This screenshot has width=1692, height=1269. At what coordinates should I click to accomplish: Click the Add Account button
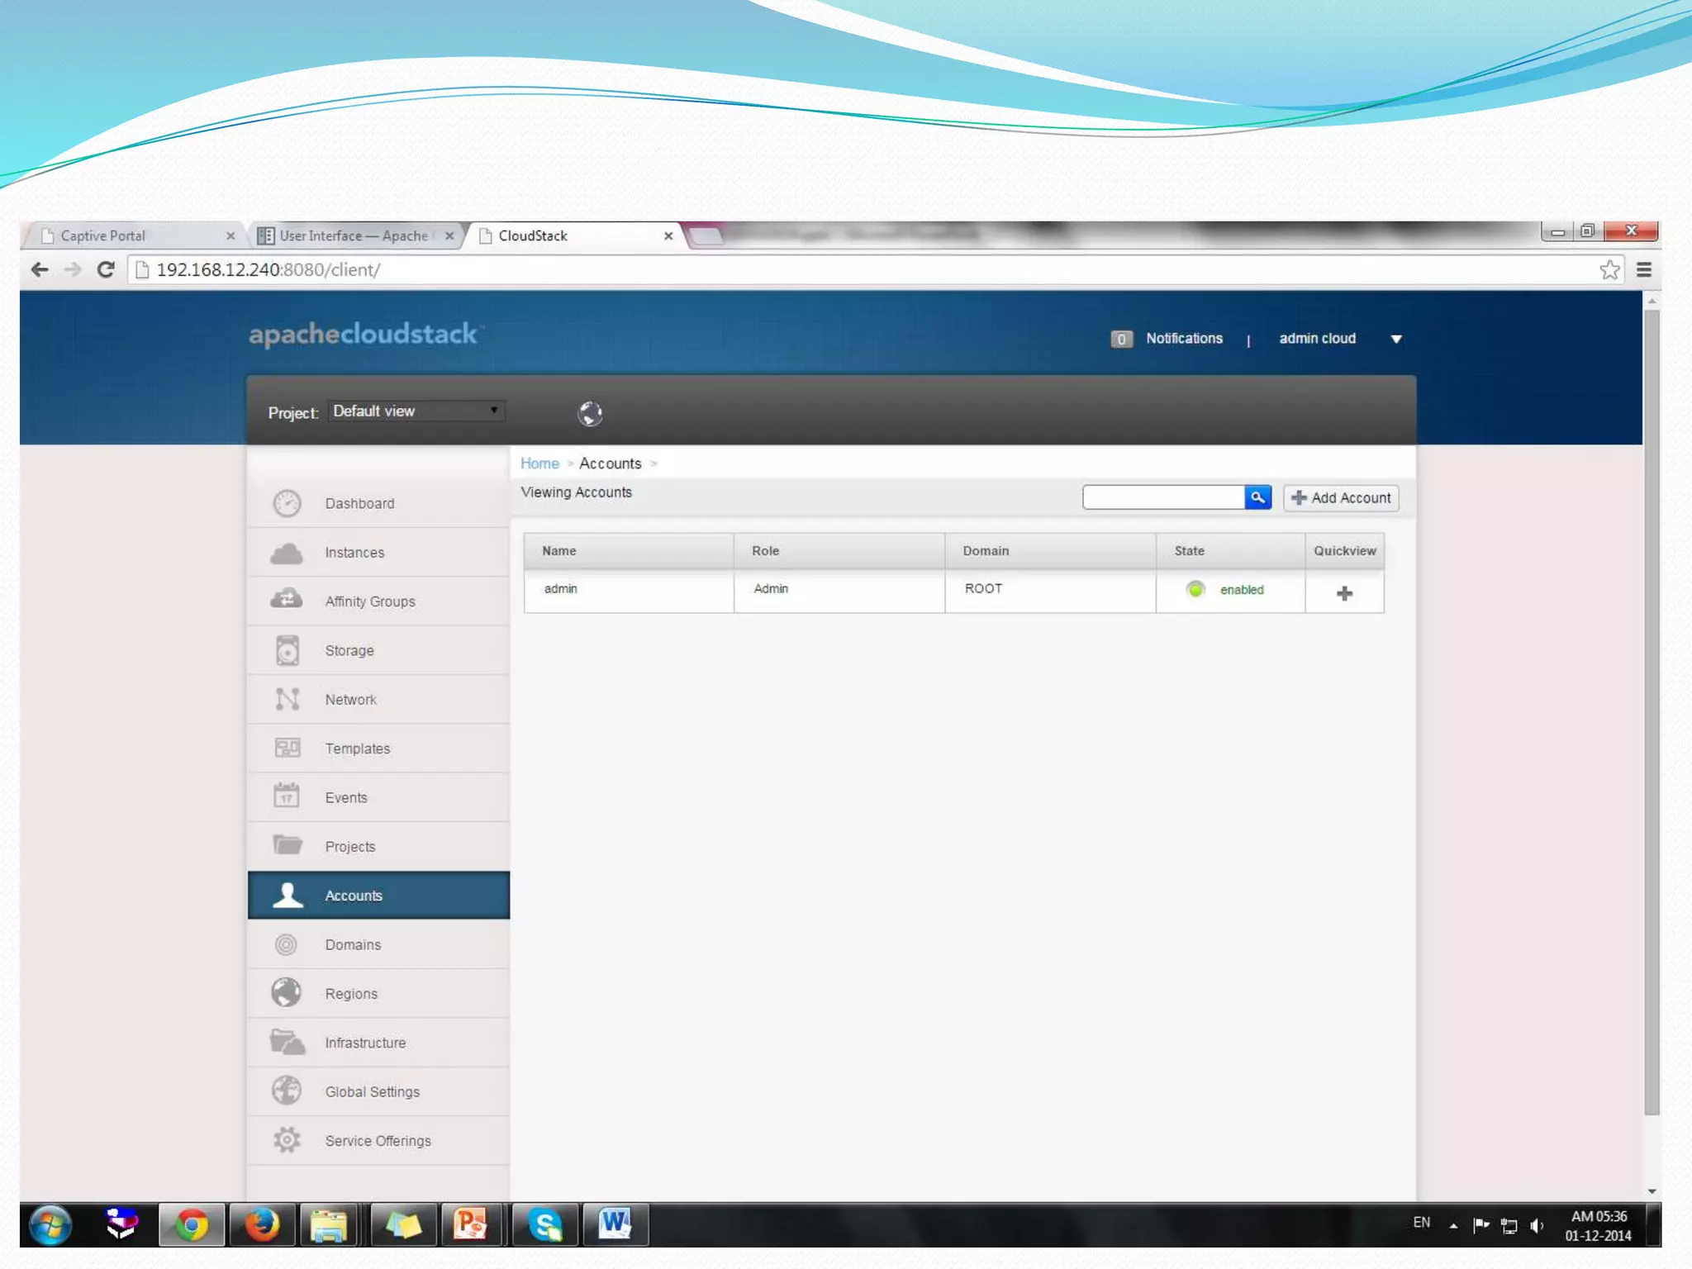coord(1341,498)
